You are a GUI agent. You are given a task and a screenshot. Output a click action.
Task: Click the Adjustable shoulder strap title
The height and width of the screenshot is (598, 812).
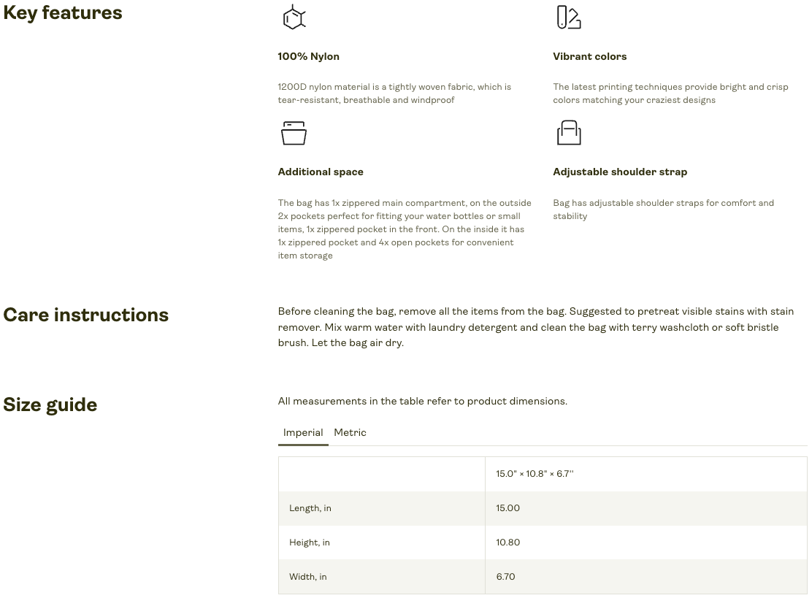click(x=620, y=172)
